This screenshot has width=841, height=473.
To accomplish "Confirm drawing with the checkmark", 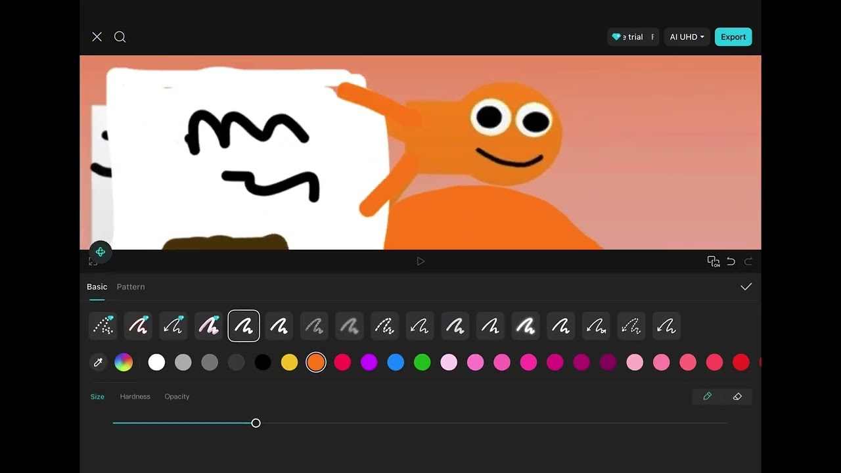I will (x=746, y=286).
